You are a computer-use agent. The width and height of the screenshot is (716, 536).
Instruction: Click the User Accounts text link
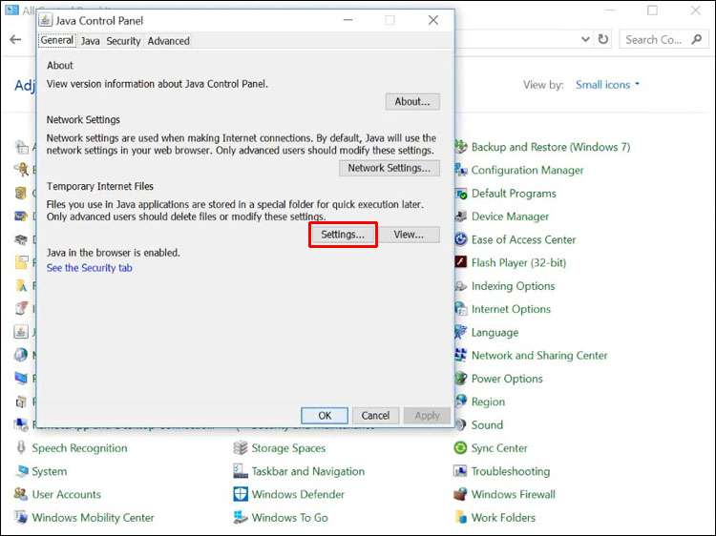tap(66, 494)
